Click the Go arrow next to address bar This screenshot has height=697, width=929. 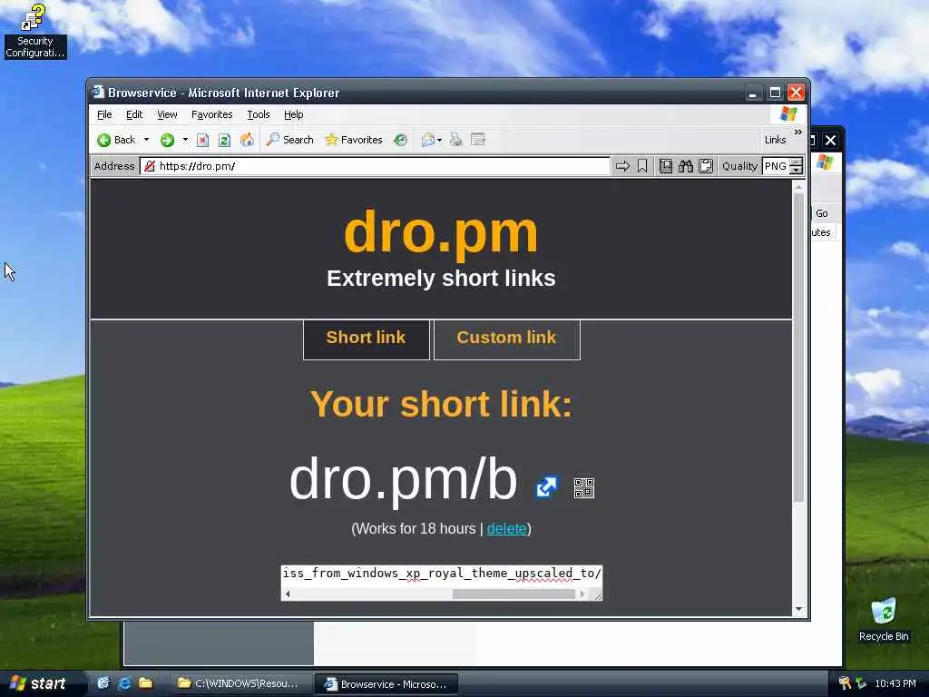[622, 166]
